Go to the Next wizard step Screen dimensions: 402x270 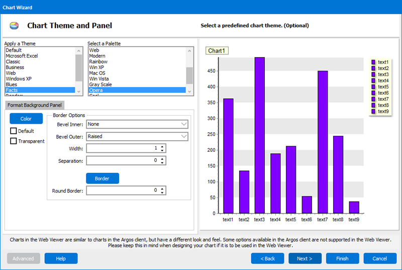(305, 258)
